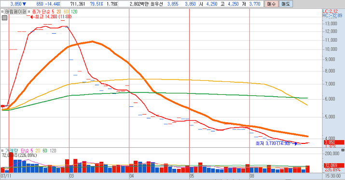Select the volume 단순 5 MA label
Screen dimensions: 345x180
tap(27, 151)
